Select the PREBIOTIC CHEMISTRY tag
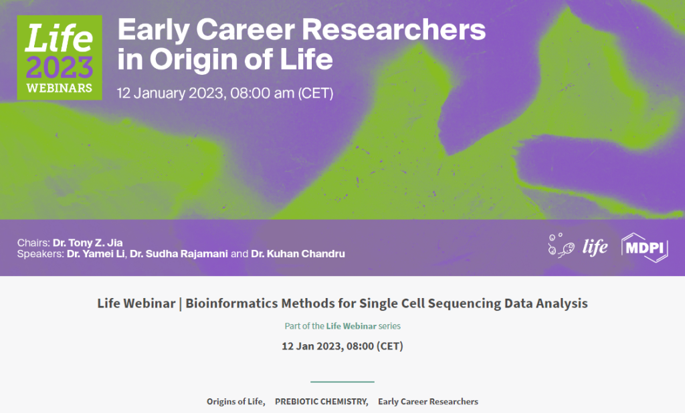This screenshot has width=685, height=413. point(321,402)
